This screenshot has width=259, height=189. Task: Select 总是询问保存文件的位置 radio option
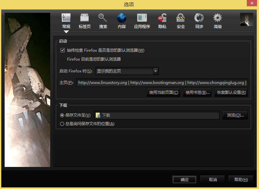(62, 124)
